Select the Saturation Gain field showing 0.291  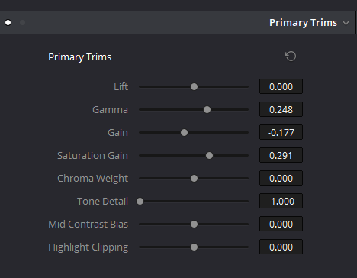click(x=281, y=155)
